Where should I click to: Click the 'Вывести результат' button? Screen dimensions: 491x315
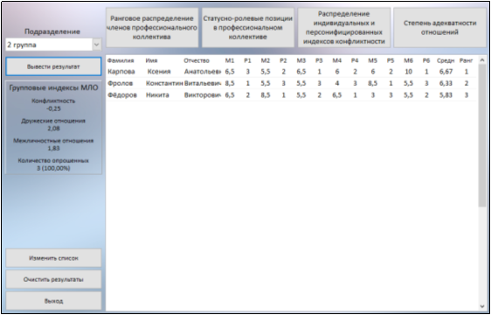click(53, 66)
